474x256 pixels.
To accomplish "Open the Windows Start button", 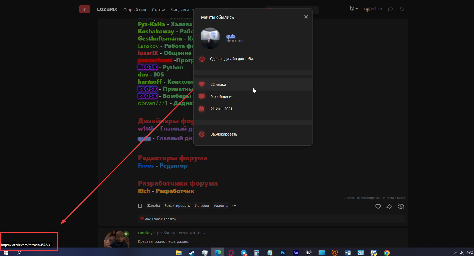I will pyautogui.click(x=6, y=253).
